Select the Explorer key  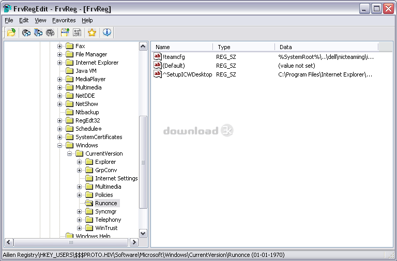pos(105,162)
